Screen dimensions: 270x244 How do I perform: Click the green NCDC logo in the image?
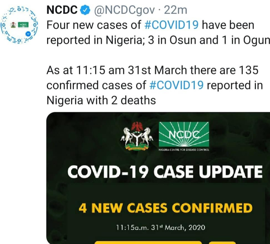click(x=184, y=134)
